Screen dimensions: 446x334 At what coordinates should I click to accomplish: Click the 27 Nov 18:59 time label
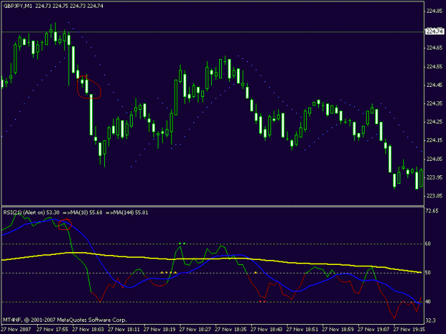(338, 330)
